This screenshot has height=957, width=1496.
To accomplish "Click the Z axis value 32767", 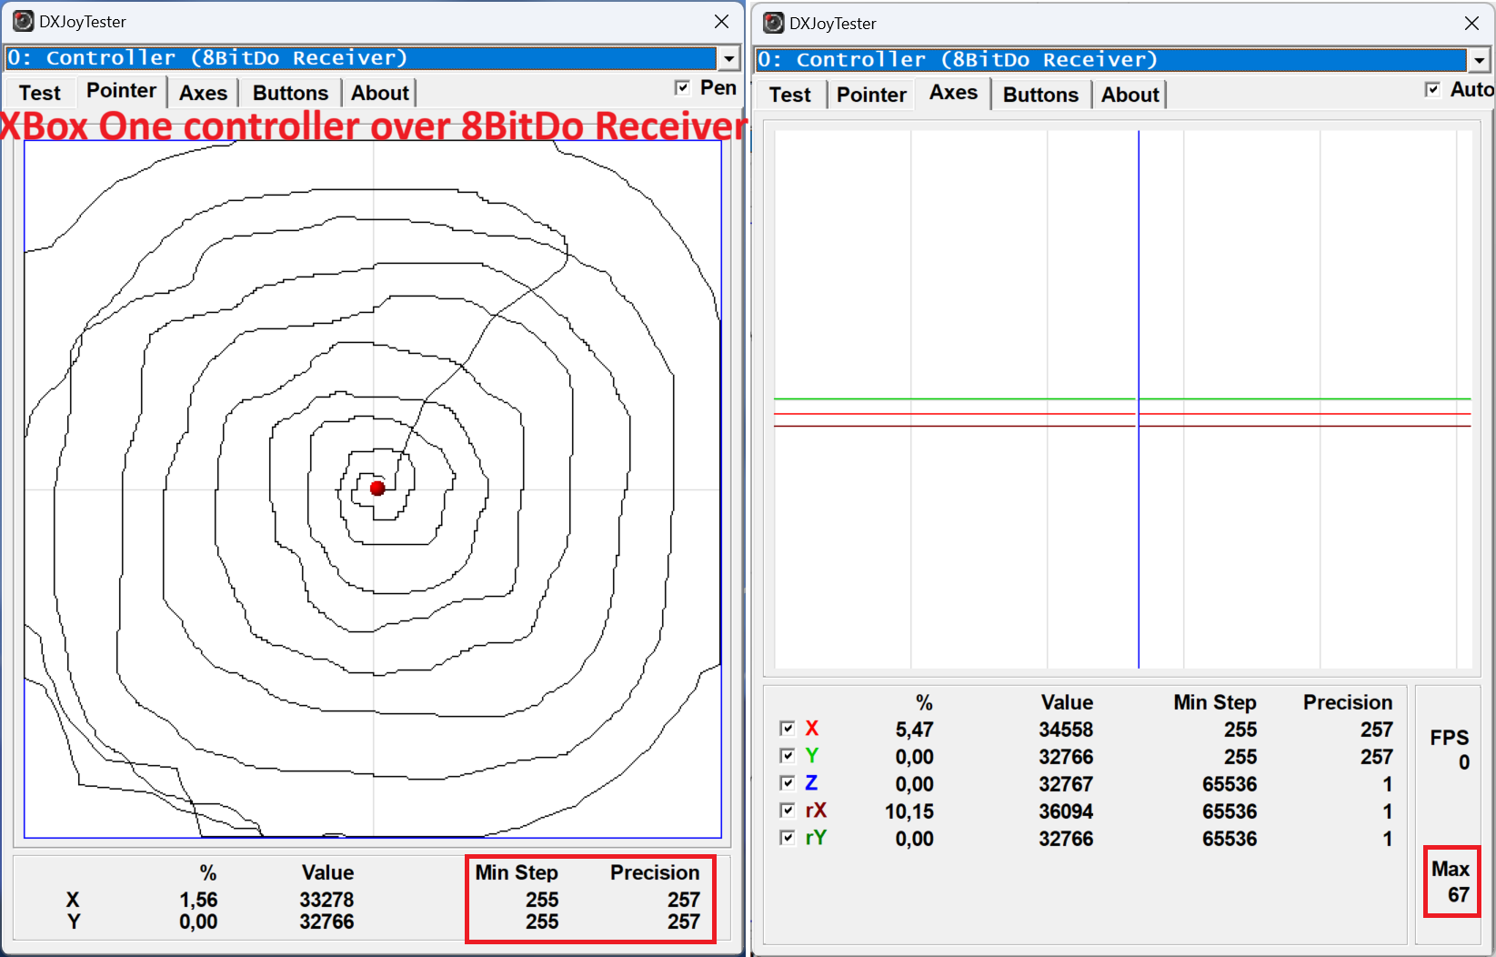I will click(1066, 784).
